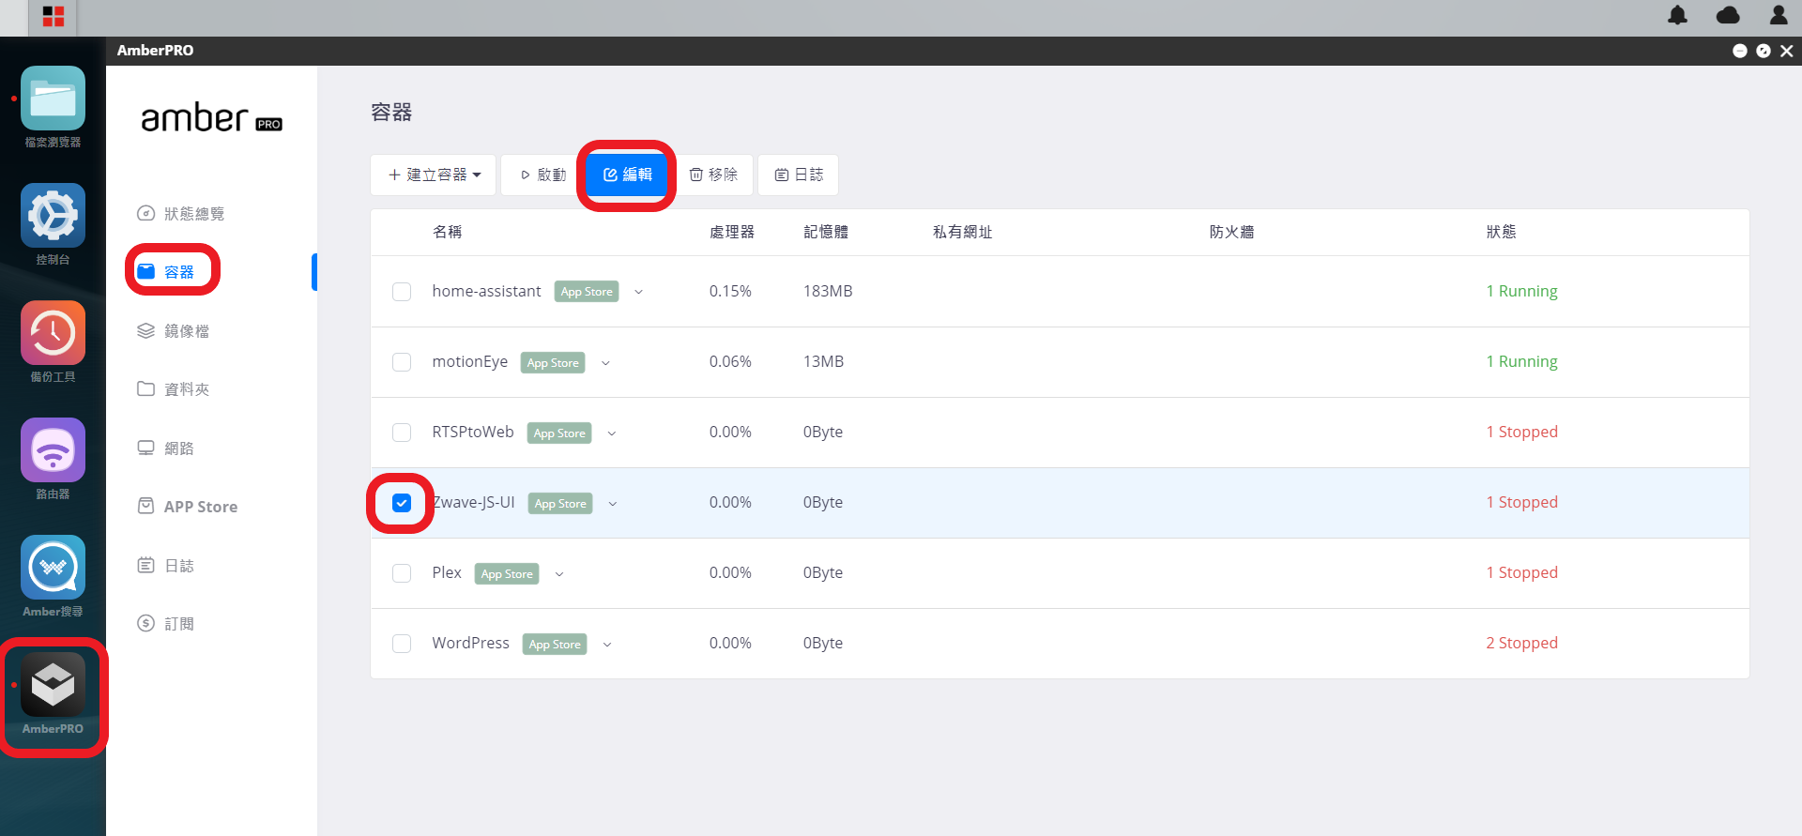Click the 防火牆 firewall column header

(x=1231, y=232)
